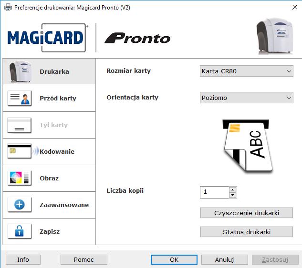The height and width of the screenshot is (268, 302).
Task: Click the Status drukarki button
Action: click(247, 232)
